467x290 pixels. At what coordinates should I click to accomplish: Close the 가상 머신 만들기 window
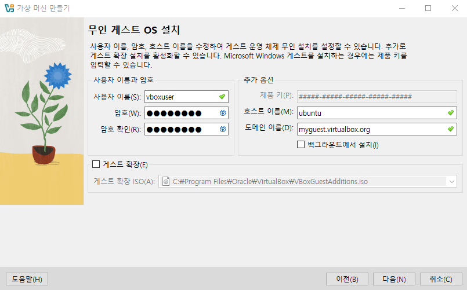tap(454, 8)
